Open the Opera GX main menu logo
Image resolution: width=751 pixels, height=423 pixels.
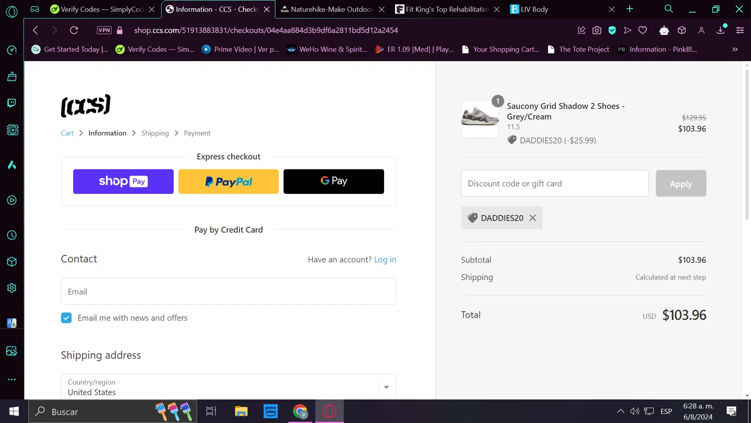12,11
